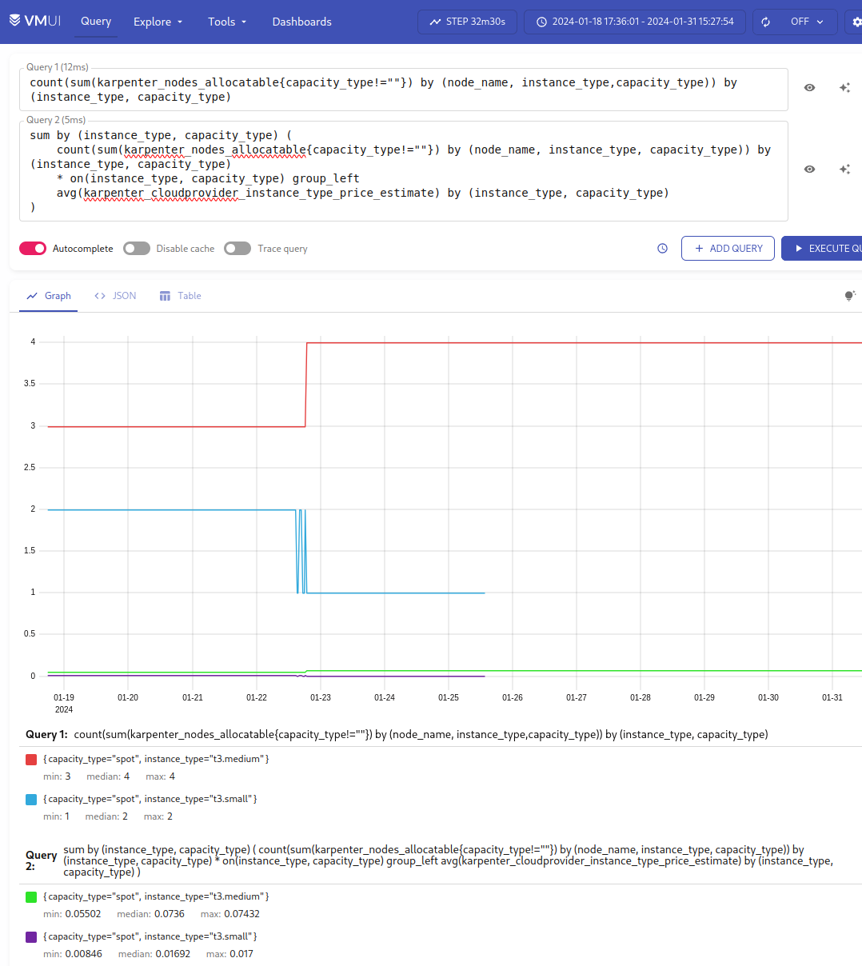The height and width of the screenshot is (966, 862).
Task: Enable the Disable cache switch
Action: pos(137,249)
